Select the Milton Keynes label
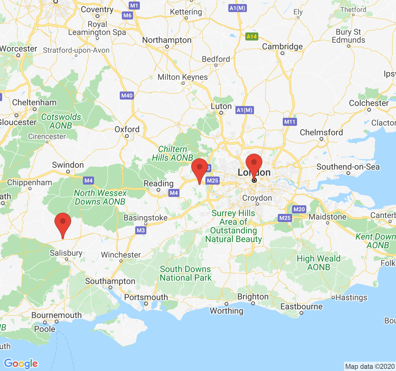 (183, 77)
